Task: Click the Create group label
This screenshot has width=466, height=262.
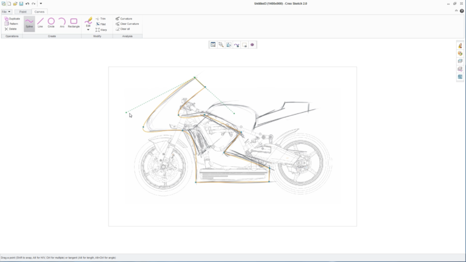Action: click(x=52, y=36)
